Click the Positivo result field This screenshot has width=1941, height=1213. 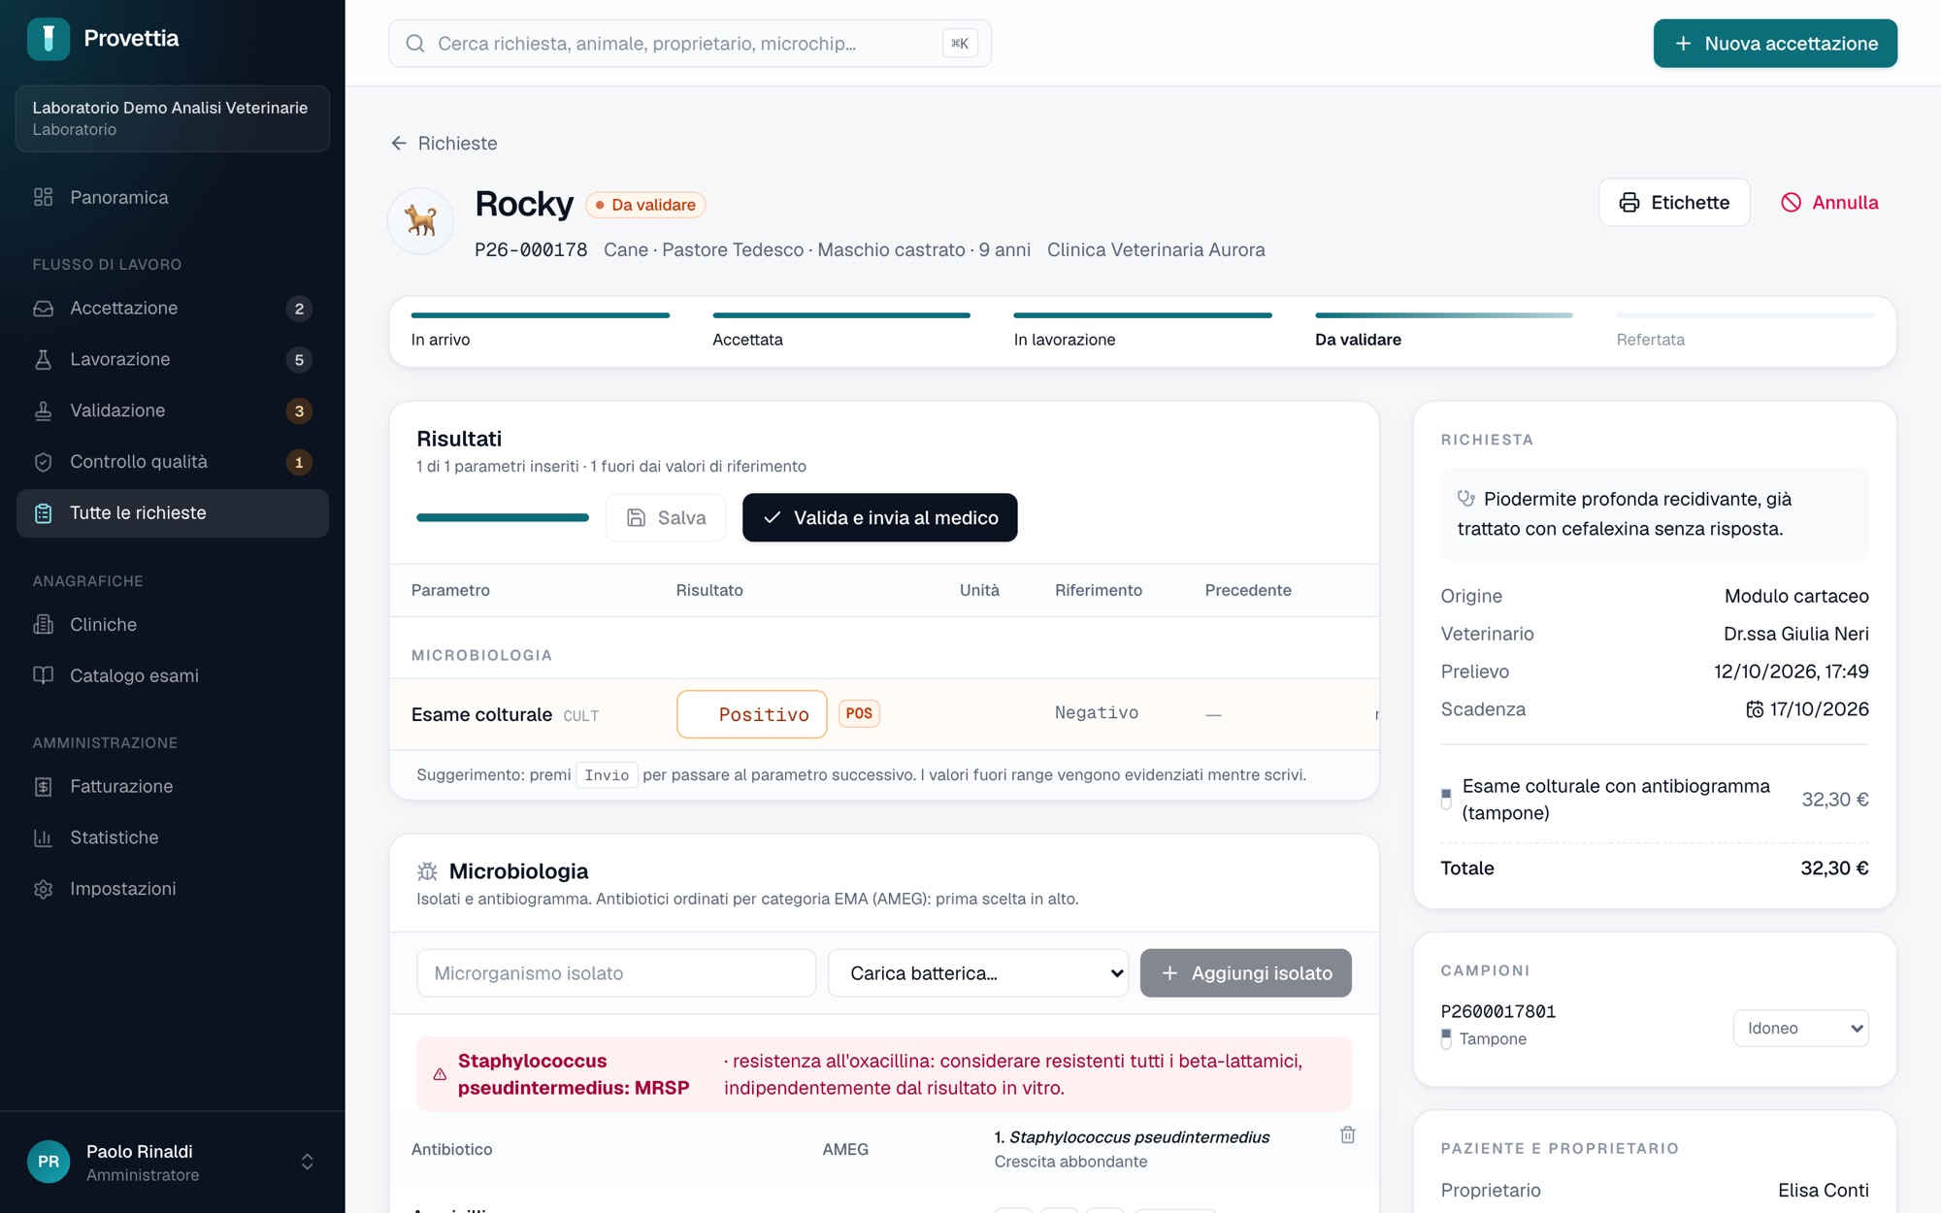pyautogui.click(x=752, y=714)
